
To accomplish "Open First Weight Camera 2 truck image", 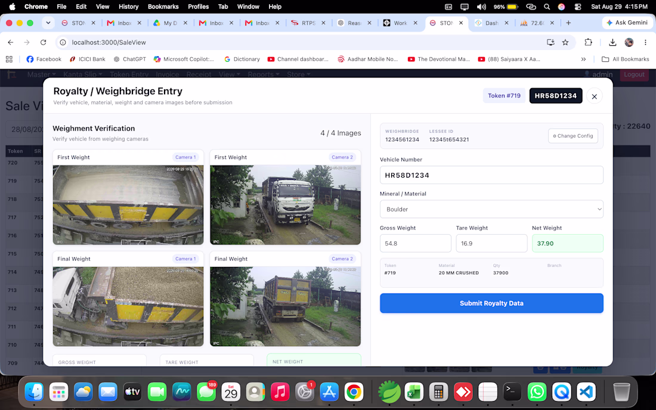I will point(285,205).
